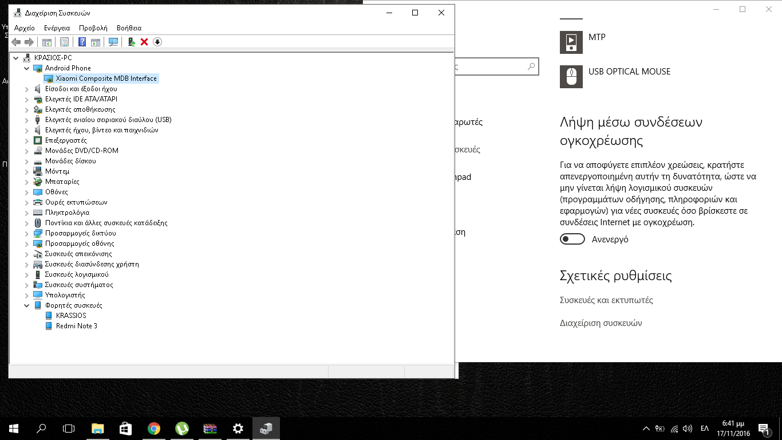The image size is (782, 440).
Task: Open the Προβολή menu
Action: coord(93,27)
